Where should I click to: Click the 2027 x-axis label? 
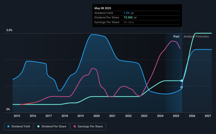coord(208,116)
